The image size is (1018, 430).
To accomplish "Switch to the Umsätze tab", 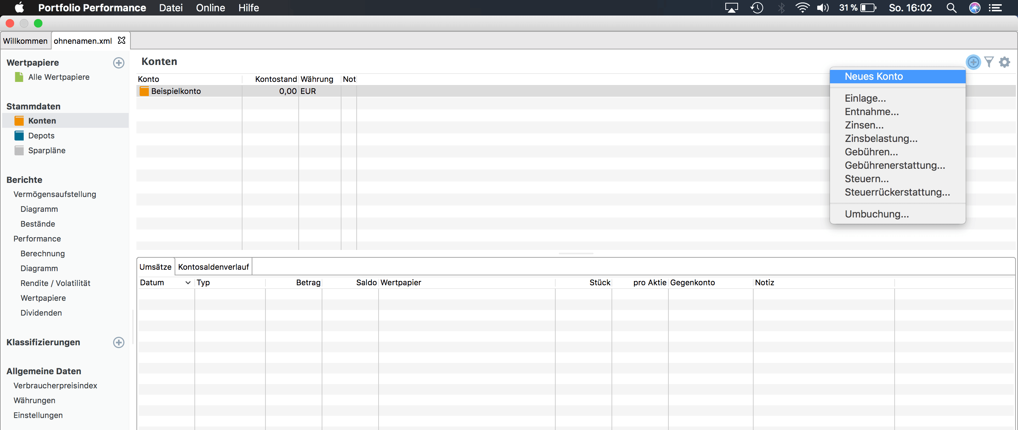I will (x=155, y=267).
